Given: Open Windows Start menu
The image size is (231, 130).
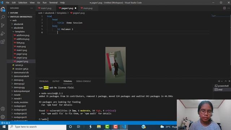Looking at the screenshot, I should coord(4,127).
